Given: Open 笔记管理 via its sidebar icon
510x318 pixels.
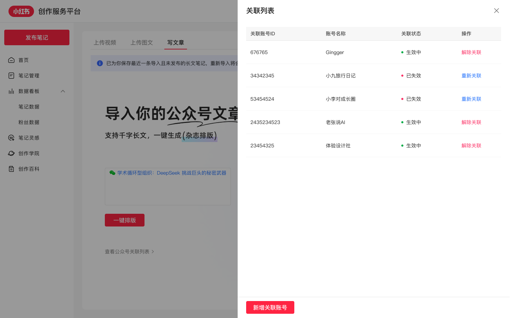Looking at the screenshot, I should point(11,76).
